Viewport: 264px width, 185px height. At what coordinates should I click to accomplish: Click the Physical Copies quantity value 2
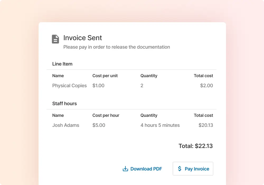[142, 86]
